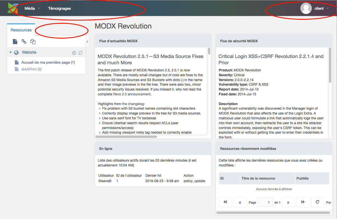Image resolution: width=337 pixels, height=219 pixels.
Task: Click the MODX Revolution page title
Action: (x=123, y=26)
